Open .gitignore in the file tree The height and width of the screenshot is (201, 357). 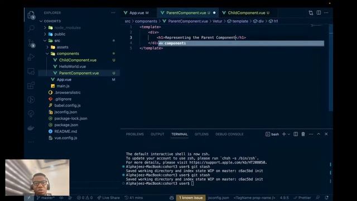click(63, 99)
